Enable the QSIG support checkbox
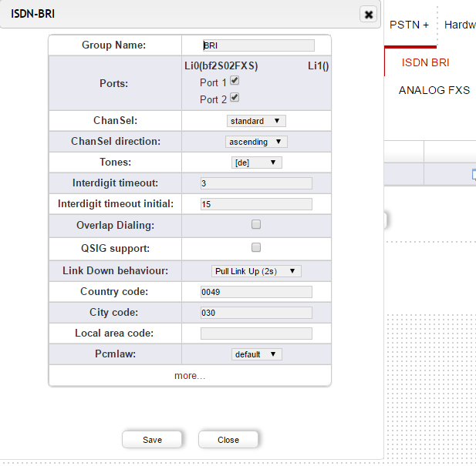Image resolution: width=476 pixels, height=466 pixels. (x=256, y=247)
